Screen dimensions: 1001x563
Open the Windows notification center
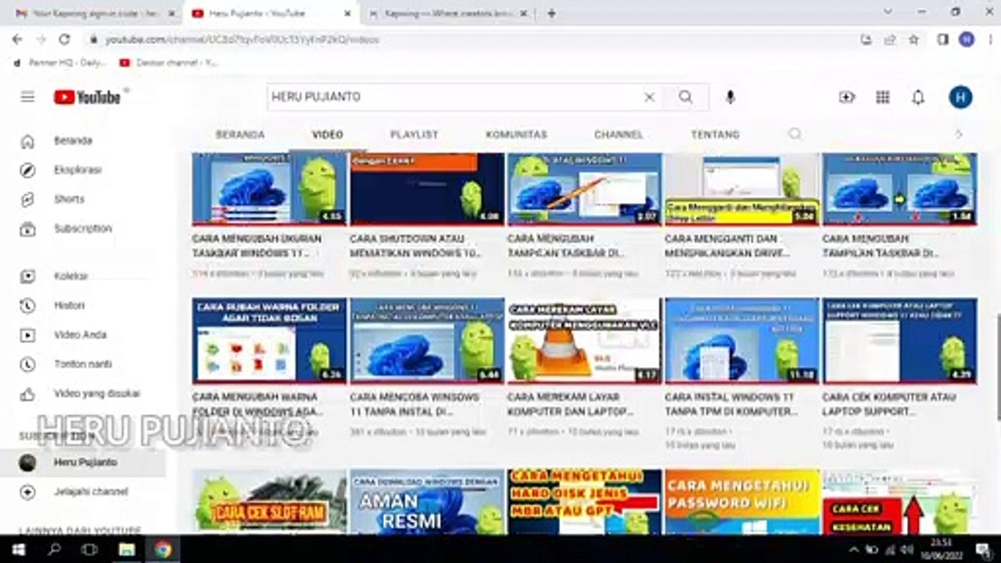click(983, 549)
